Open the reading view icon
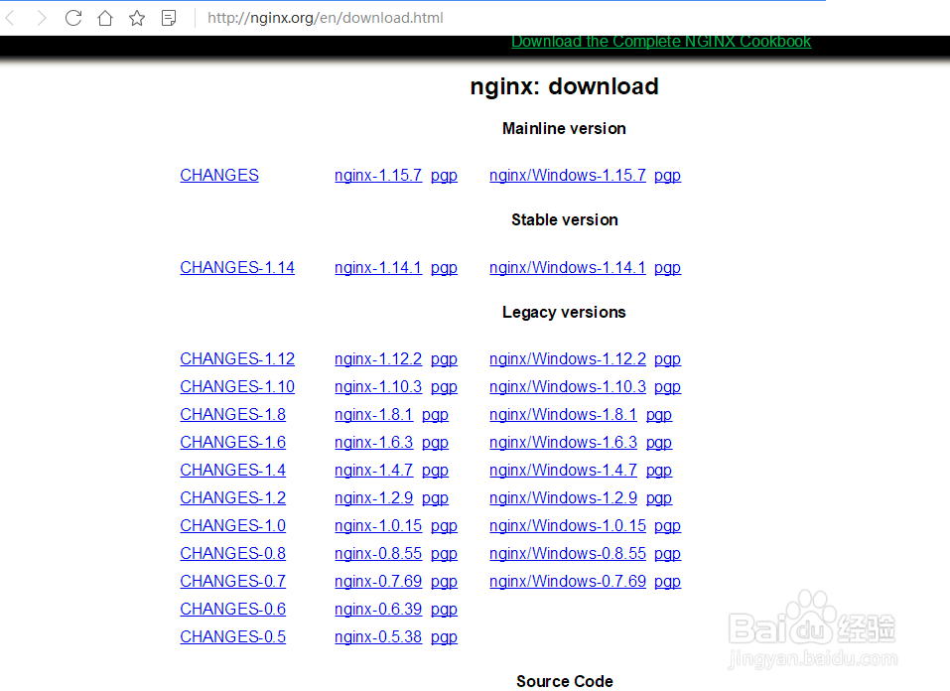This screenshot has height=691, width=950. [169, 18]
